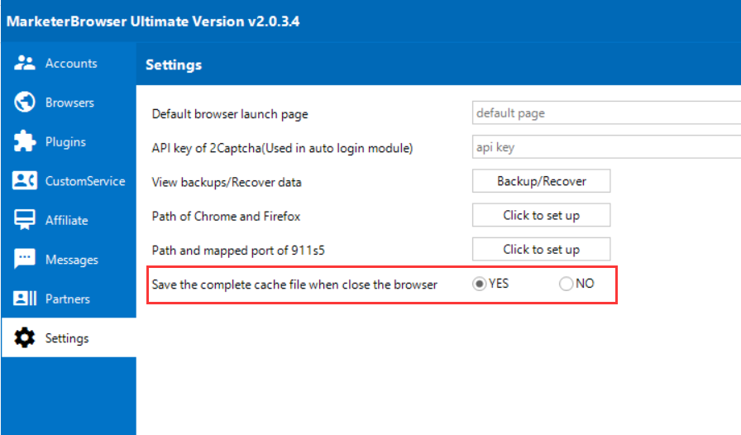Set up Chrome and Firefox path
Image resolution: width=741 pixels, height=435 pixels.
pyautogui.click(x=542, y=216)
